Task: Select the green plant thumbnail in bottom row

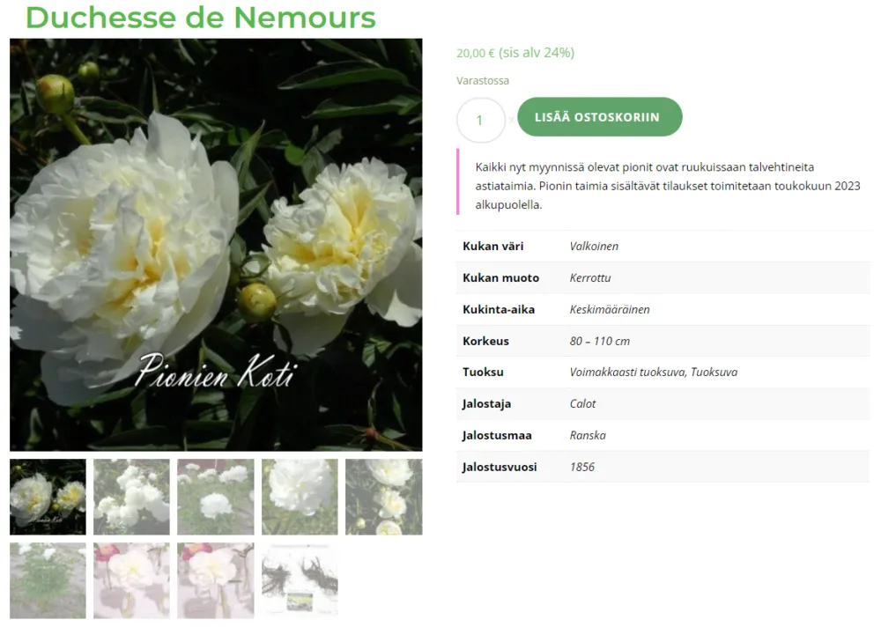Action: 48,580
